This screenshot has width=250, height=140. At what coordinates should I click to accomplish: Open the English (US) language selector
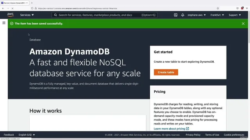point(27,135)
